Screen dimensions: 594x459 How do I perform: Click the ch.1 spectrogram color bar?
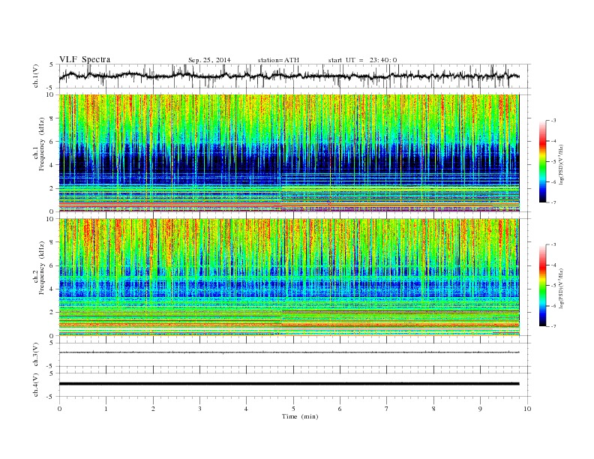tap(542, 161)
